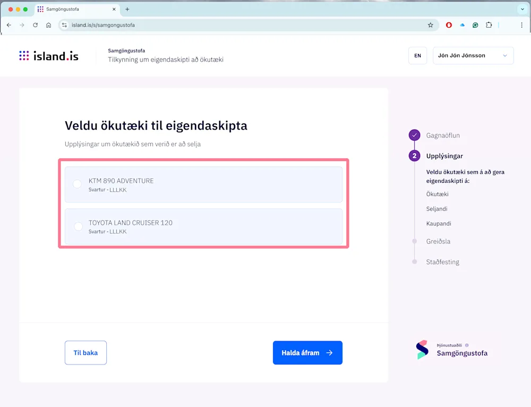531x407 pixels.
Task: Click the Halda áfram button
Action: 307,352
